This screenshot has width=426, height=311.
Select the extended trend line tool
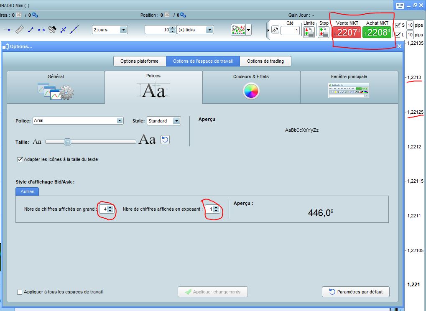74,30
